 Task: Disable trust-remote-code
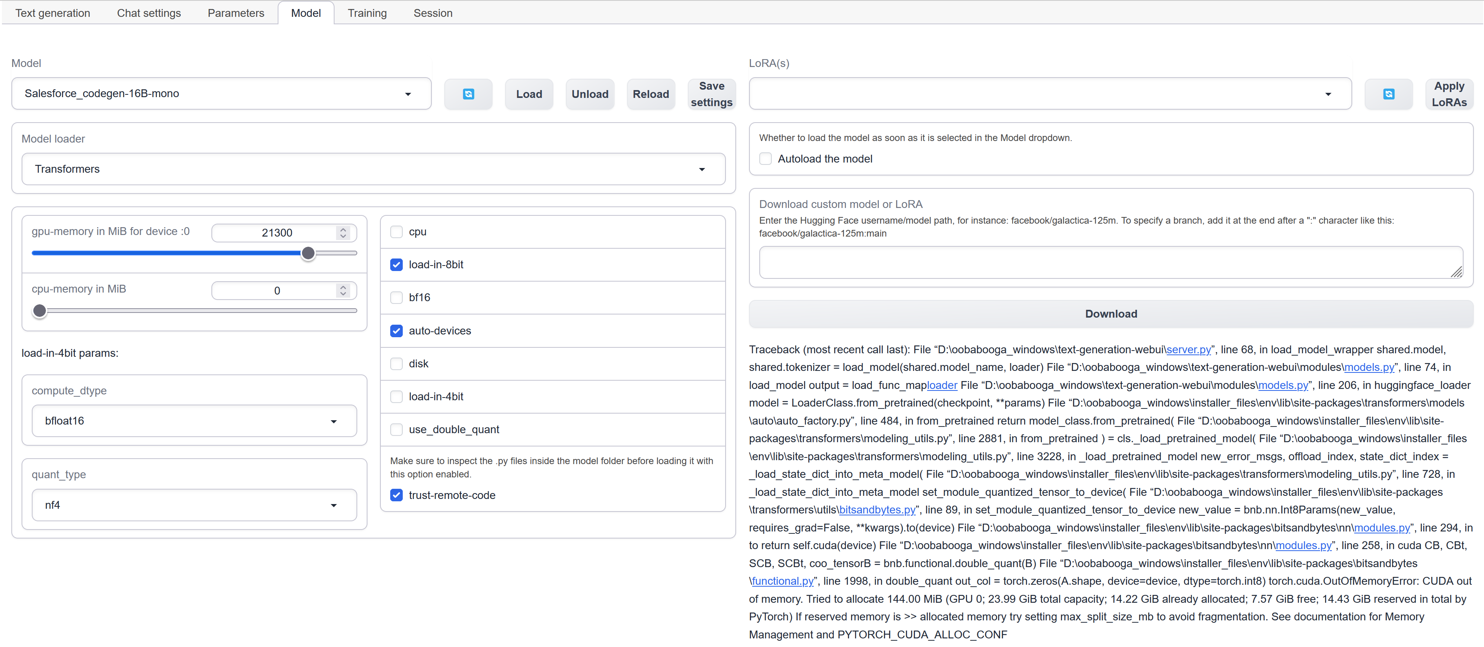(x=396, y=495)
